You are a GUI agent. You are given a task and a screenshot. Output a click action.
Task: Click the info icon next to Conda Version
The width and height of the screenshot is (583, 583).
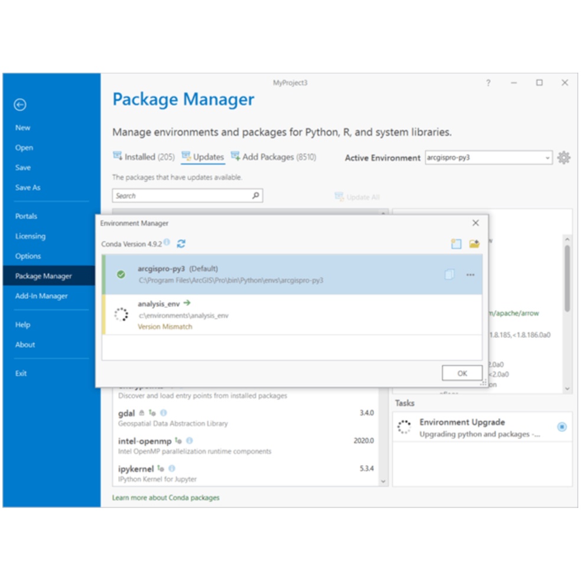point(167,243)
